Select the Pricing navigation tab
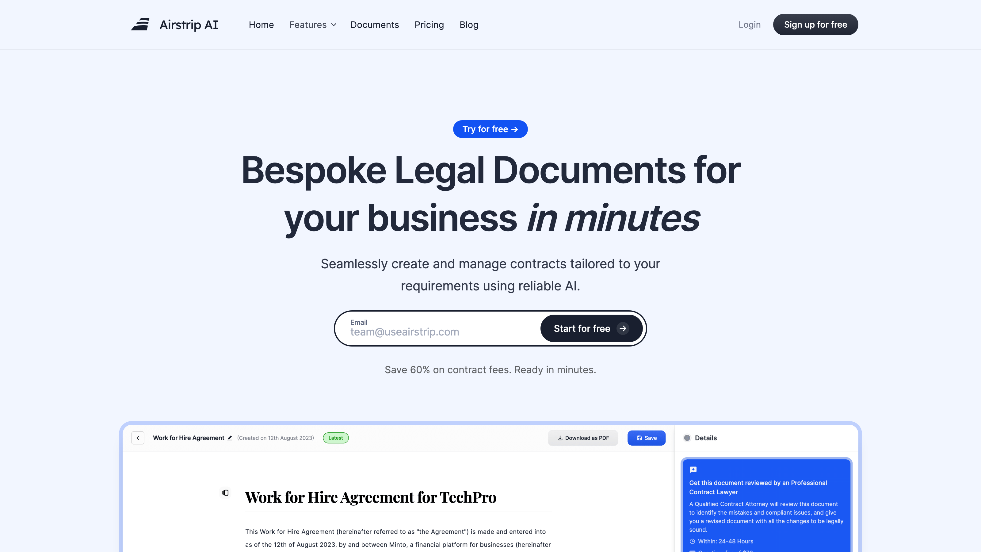Screen dimensions: 981x552 coord(429,24)
